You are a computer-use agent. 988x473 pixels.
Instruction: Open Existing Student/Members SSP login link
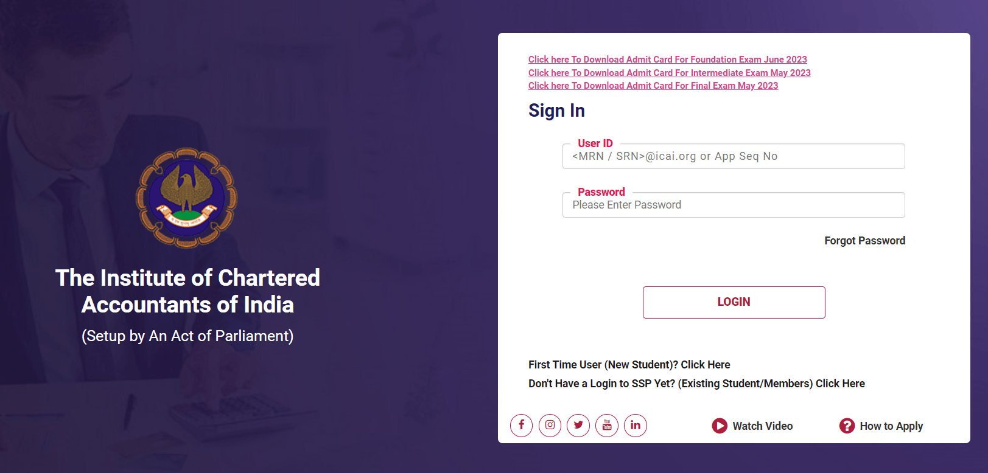click(x=839, y=384)
